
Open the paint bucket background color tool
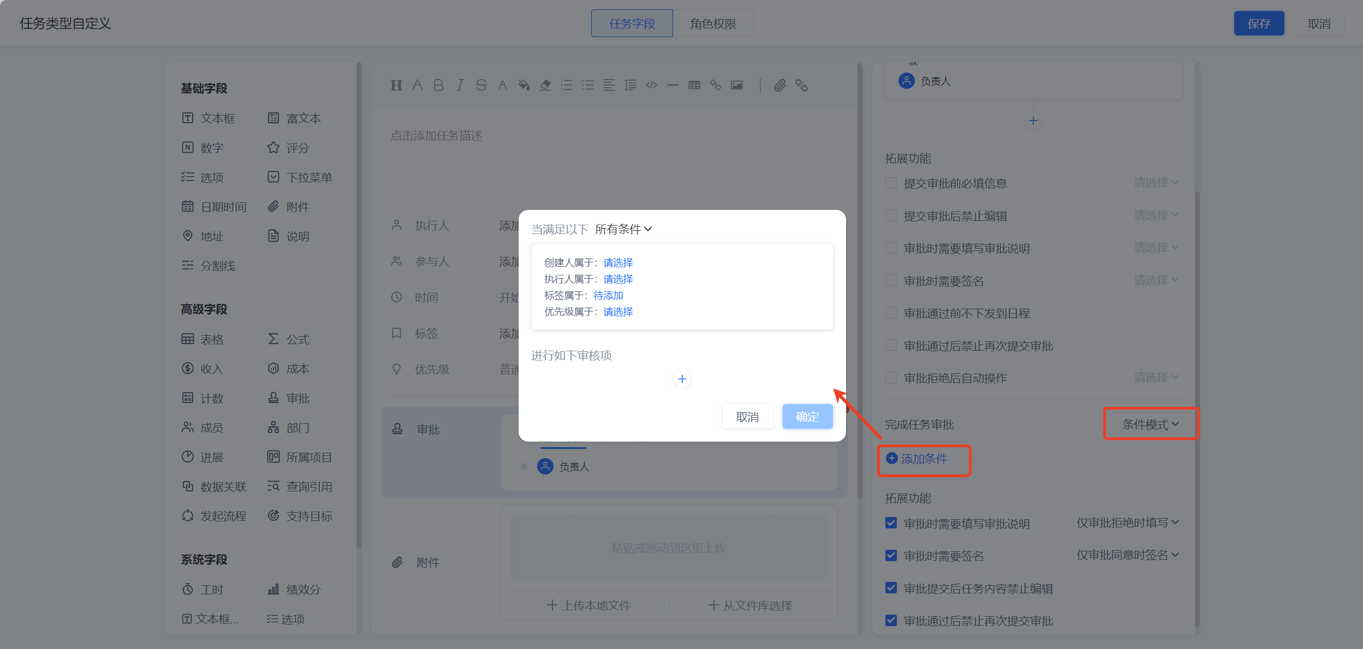[524, 85]
